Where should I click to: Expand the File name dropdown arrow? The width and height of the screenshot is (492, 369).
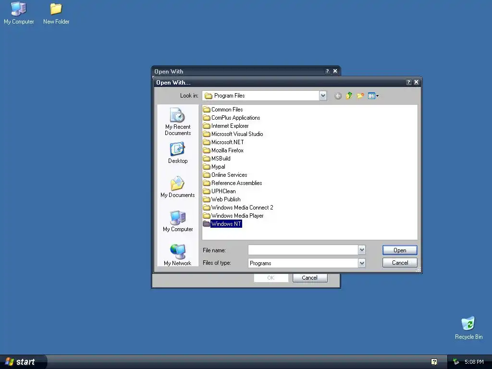362,250
